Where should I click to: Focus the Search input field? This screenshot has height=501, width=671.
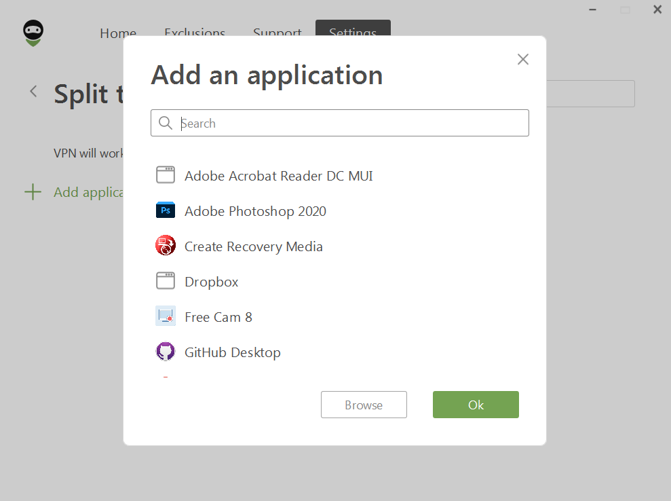point(340,123)
